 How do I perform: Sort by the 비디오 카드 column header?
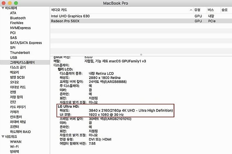[x=59, y=10]
